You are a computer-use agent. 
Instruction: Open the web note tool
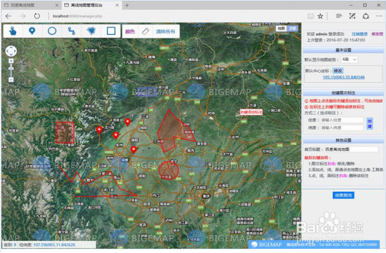click(x=352, y=16)
